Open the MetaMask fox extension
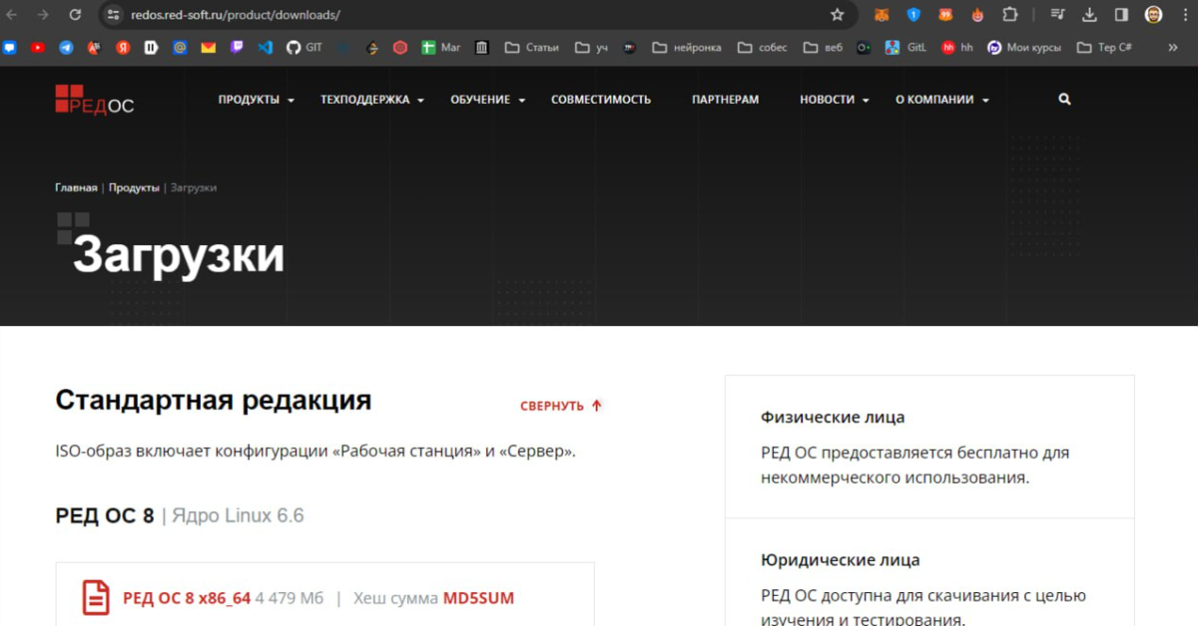 881,15
